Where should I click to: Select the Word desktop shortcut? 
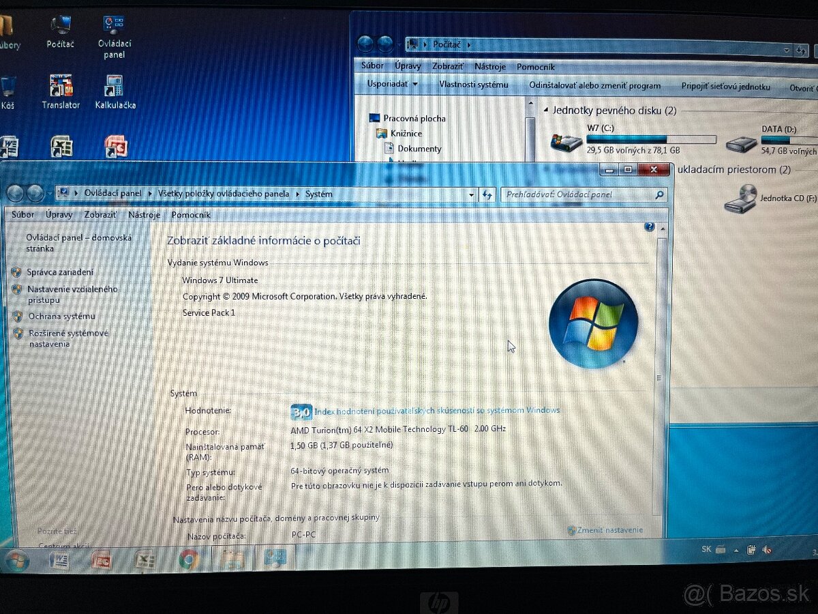8,146
